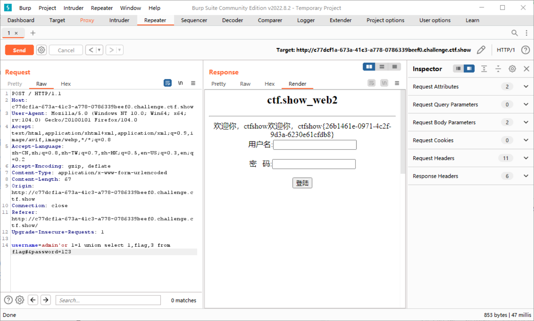The height and width of the screenshot is (321, 534).
Task: Select the response Hex view
Action: pos(269,84)
